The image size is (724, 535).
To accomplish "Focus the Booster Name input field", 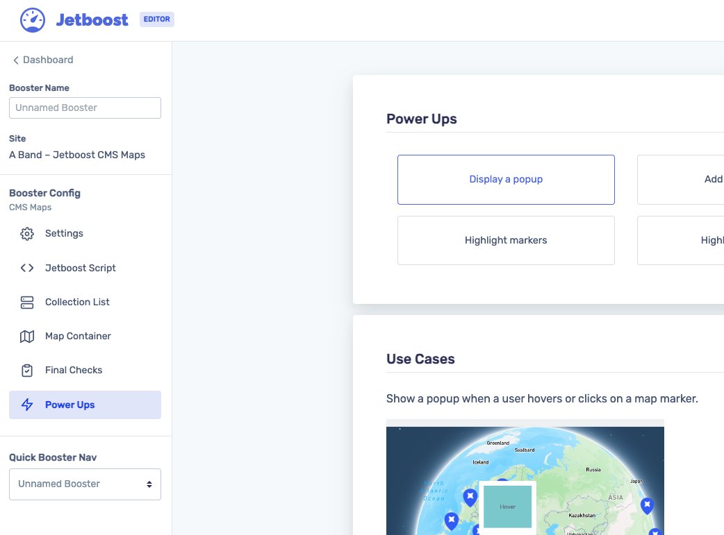I will pyautogui.click(x=85, y=108).
